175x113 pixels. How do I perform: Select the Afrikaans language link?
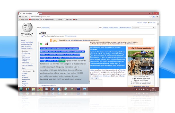tap(25, 77)
